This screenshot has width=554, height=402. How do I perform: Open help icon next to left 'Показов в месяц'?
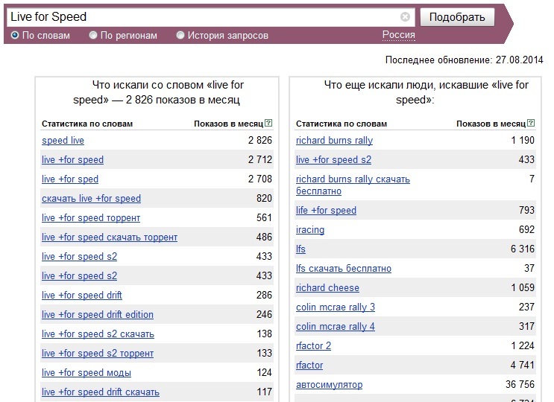[268, 123]
